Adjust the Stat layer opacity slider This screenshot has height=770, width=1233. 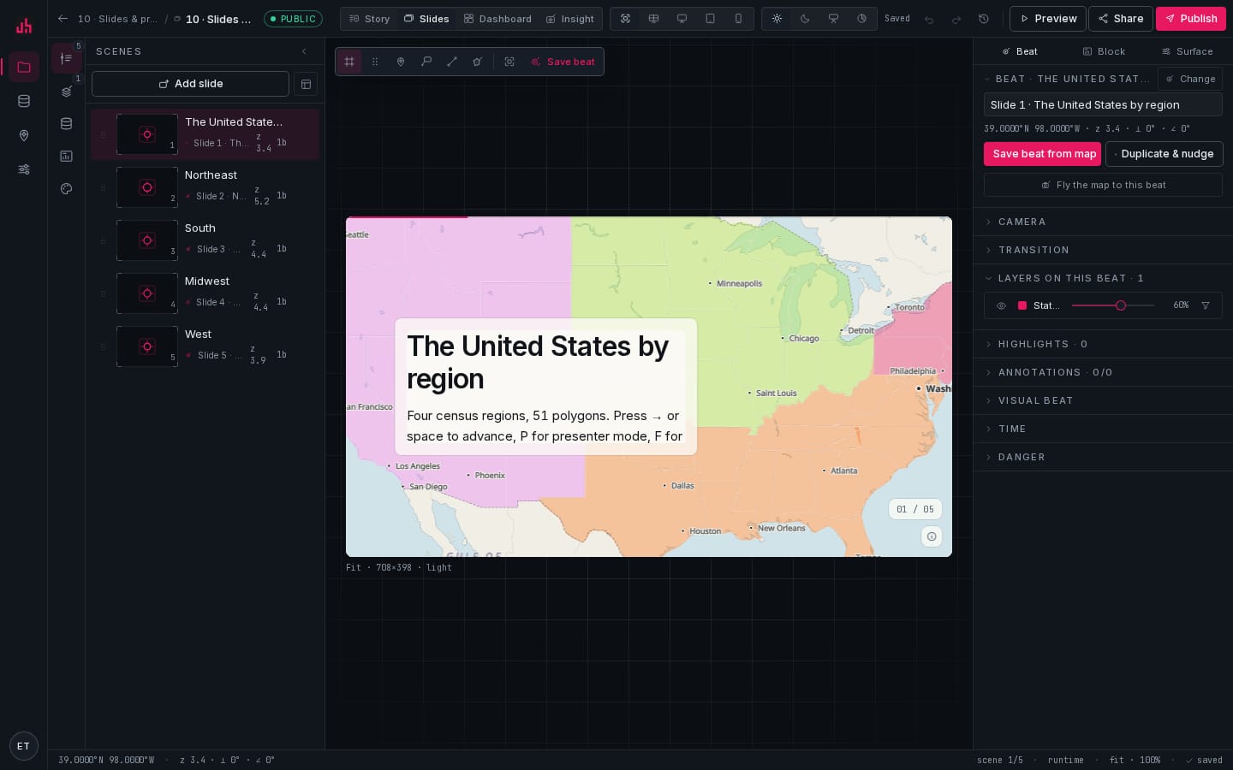1113,305
